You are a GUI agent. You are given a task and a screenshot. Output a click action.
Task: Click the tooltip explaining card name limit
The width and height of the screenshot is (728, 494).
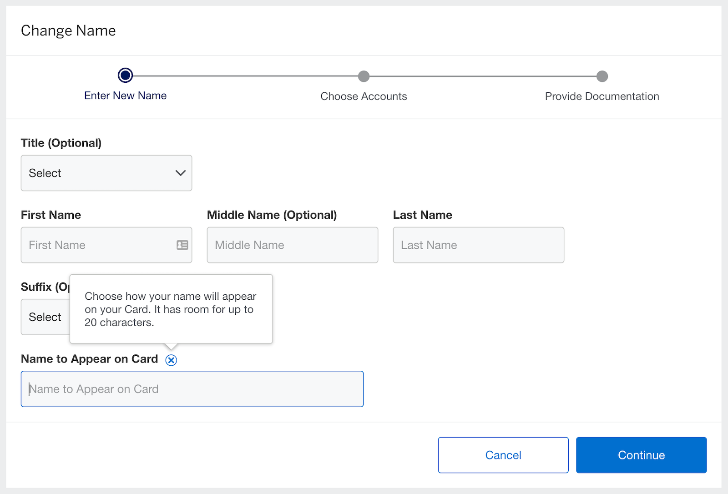(171, 309)
